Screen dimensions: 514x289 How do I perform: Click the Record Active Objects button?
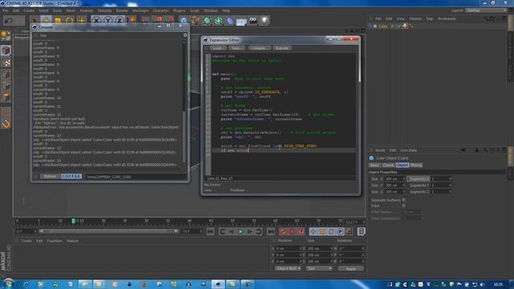283,232
